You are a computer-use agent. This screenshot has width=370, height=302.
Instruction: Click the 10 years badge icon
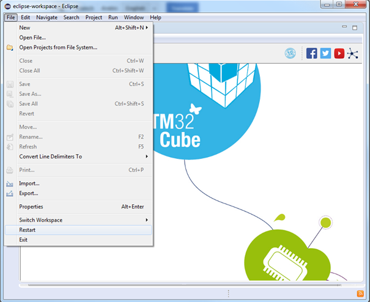click(290, 53)
